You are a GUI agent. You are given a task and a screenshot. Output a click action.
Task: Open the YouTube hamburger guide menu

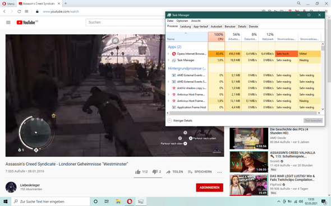coord(8,22)
